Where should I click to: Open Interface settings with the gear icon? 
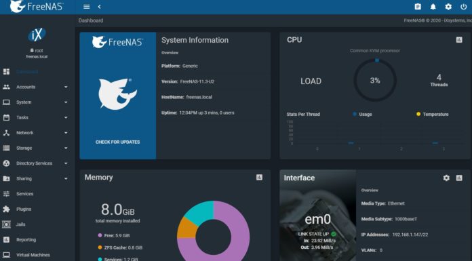446,178
